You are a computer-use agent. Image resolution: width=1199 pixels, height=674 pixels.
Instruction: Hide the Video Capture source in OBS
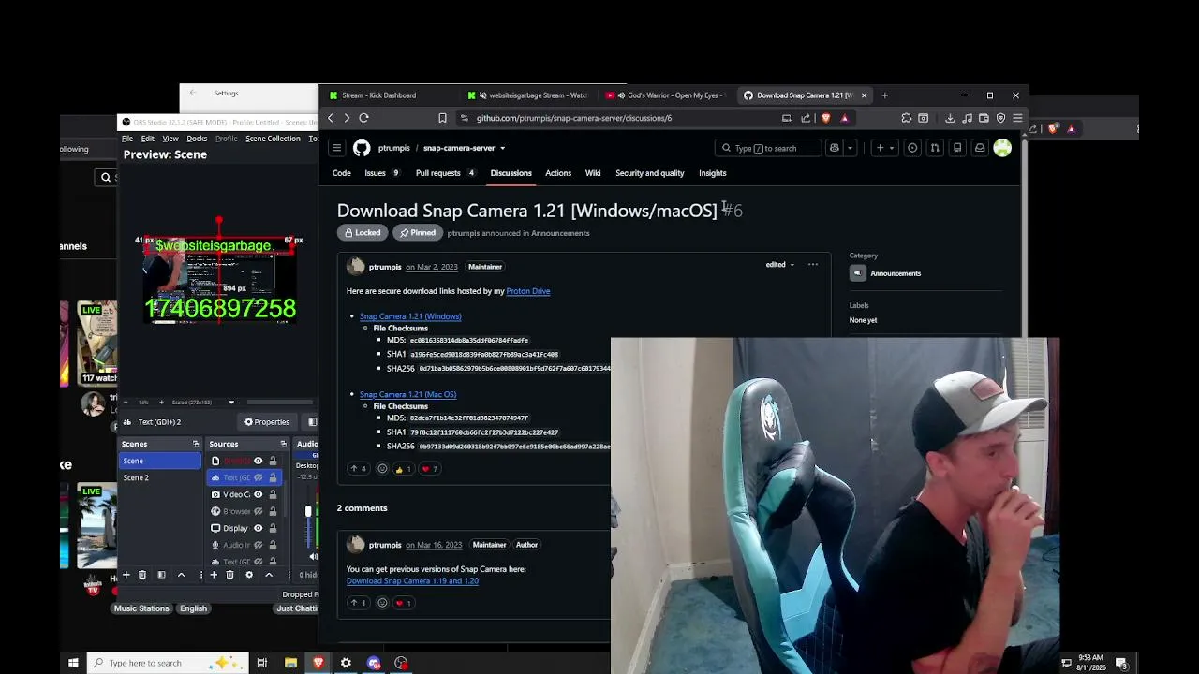(x=258, y=494)
